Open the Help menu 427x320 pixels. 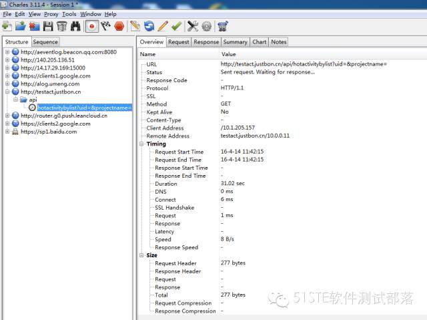[111, 14]
